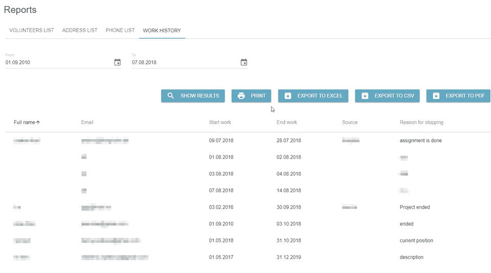Click the download icon in Export to Excel
This screenshot has width=491, height=273.
pos(288,96)
